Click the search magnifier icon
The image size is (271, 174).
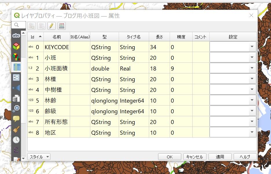17,25
